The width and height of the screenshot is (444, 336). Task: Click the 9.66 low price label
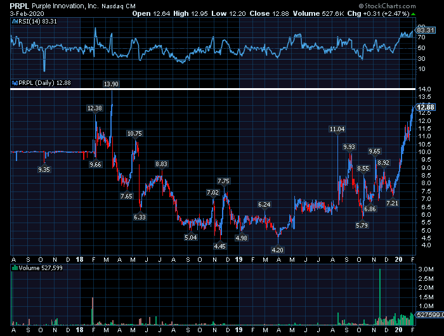[95, 164]
